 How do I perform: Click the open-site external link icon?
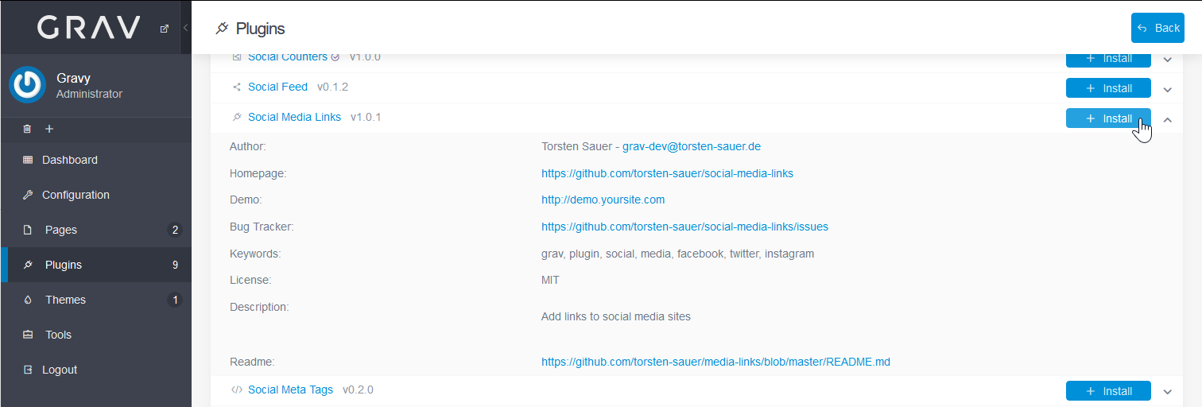[165, 29]
